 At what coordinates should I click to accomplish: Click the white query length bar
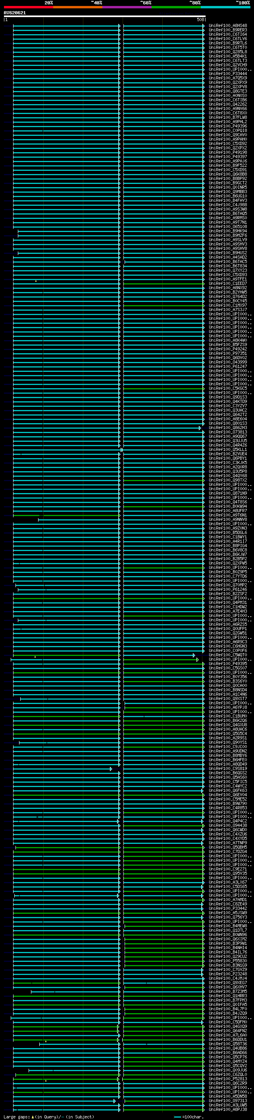(x=105, y=17)
